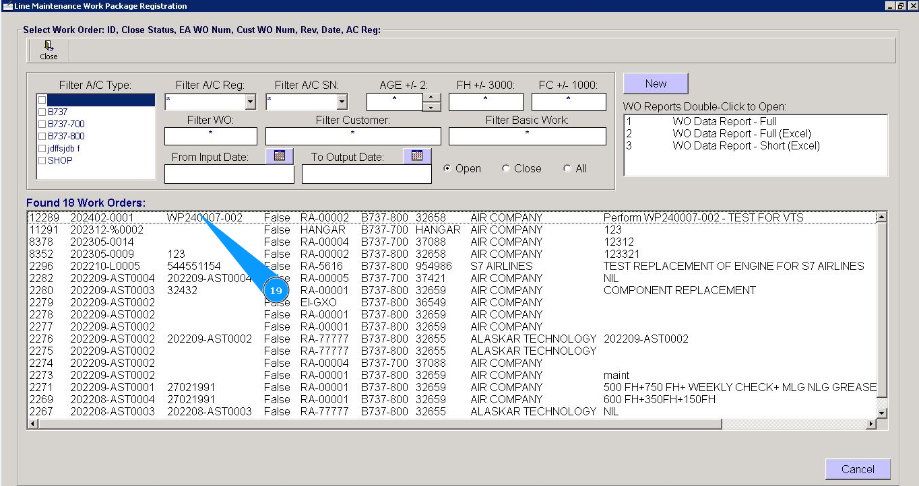The height and width of the screenshot is (486, 919).
Task: Expand the Filter A/C Reg dropdown
Action: pyautogui.click(x=251, y=102)
